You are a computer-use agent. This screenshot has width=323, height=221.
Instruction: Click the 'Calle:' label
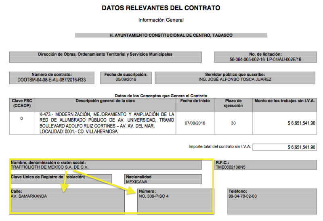point(16,191)
